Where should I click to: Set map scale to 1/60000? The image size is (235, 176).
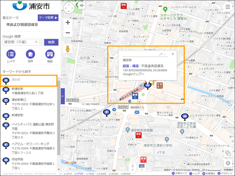(126, 174)
